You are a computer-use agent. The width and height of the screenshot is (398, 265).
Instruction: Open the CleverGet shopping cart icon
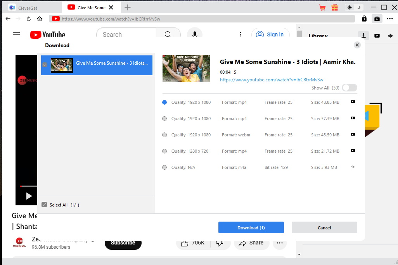pyautogui.click(x=322, y=8)
